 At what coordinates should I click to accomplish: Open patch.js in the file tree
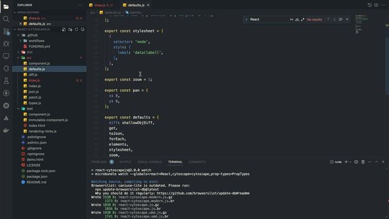(x=35, y=97)
